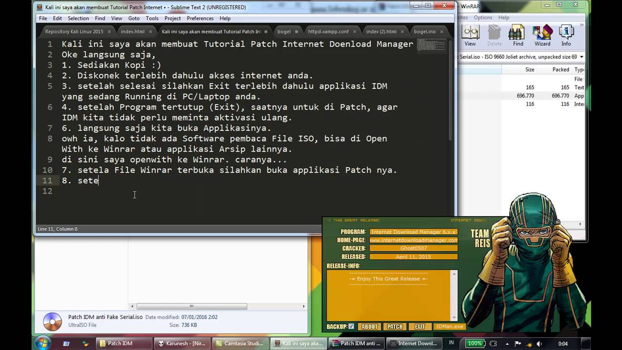Open the Project menu
This screenshot has height=350, width=622.
pos(173,18)
